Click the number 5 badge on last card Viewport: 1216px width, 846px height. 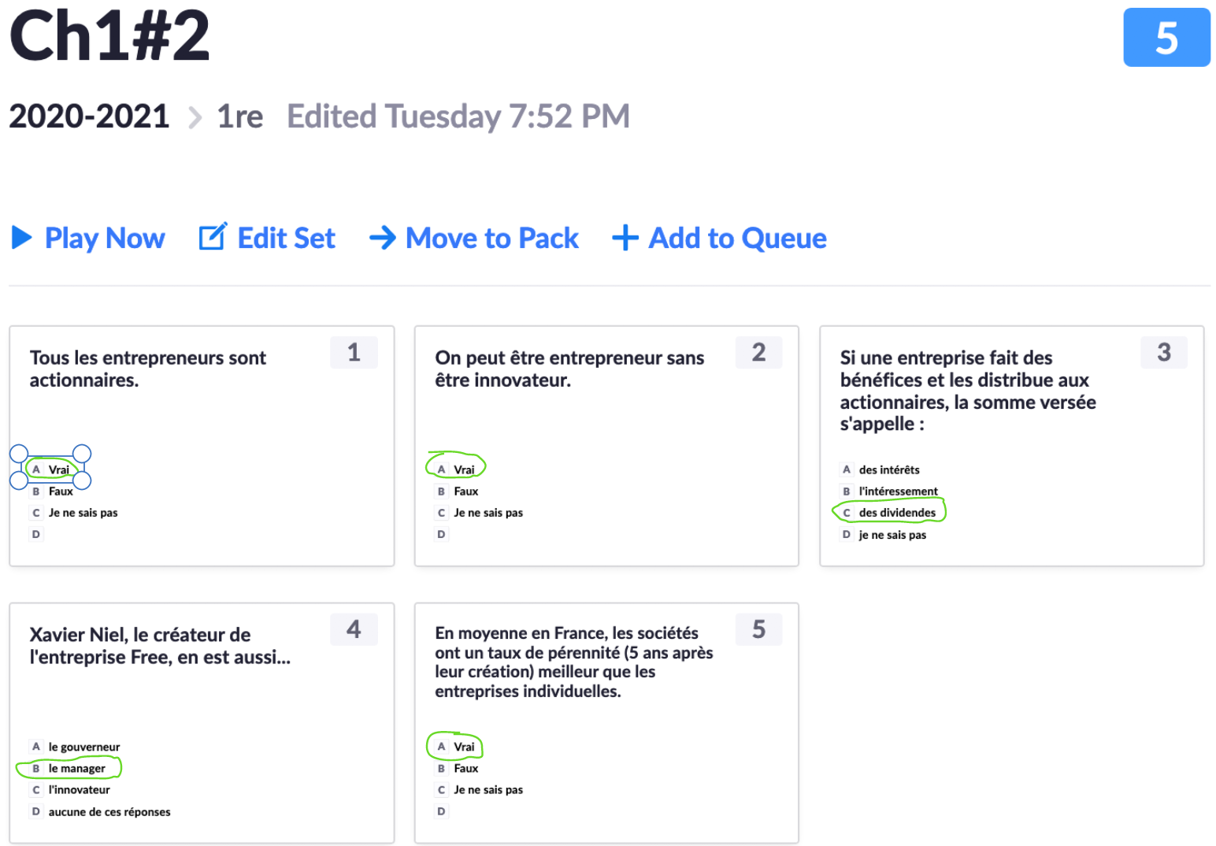point(758,629)
